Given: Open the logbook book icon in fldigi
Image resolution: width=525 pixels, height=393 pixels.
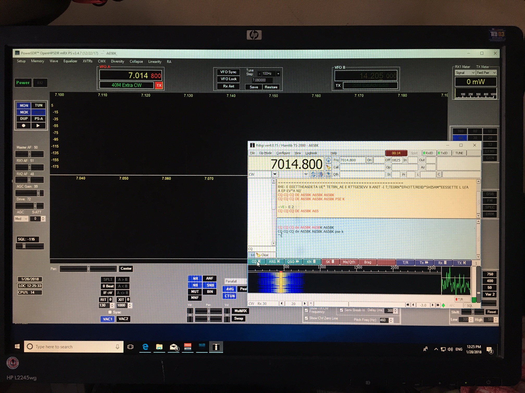Looking at the screenshot, I should click(321, 174).
